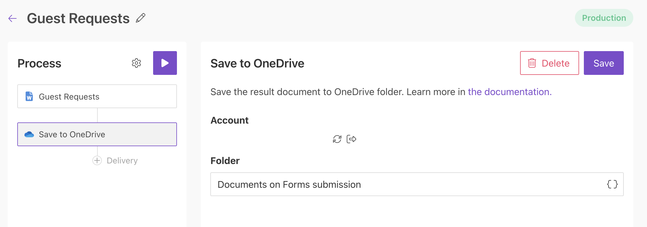Viewport: 647px width, 227px height.
Task: Rename the workflow using the pencil icon
Action: (141, 18)
